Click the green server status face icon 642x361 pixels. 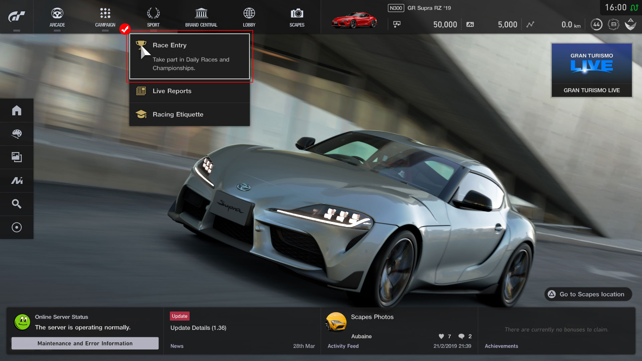(22, 322)
